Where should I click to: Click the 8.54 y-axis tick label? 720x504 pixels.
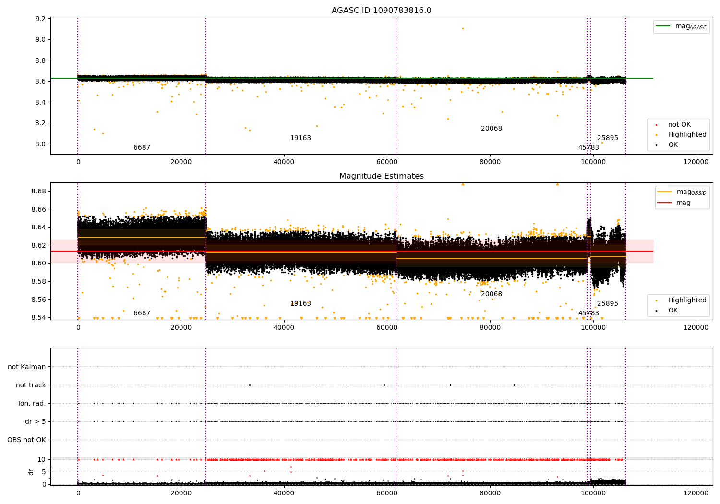[39, 318]
